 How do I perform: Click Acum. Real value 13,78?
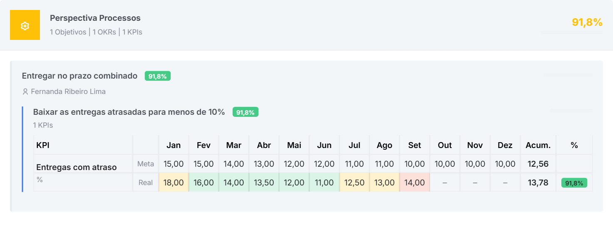pyautogui.click(x=538, y=183)
